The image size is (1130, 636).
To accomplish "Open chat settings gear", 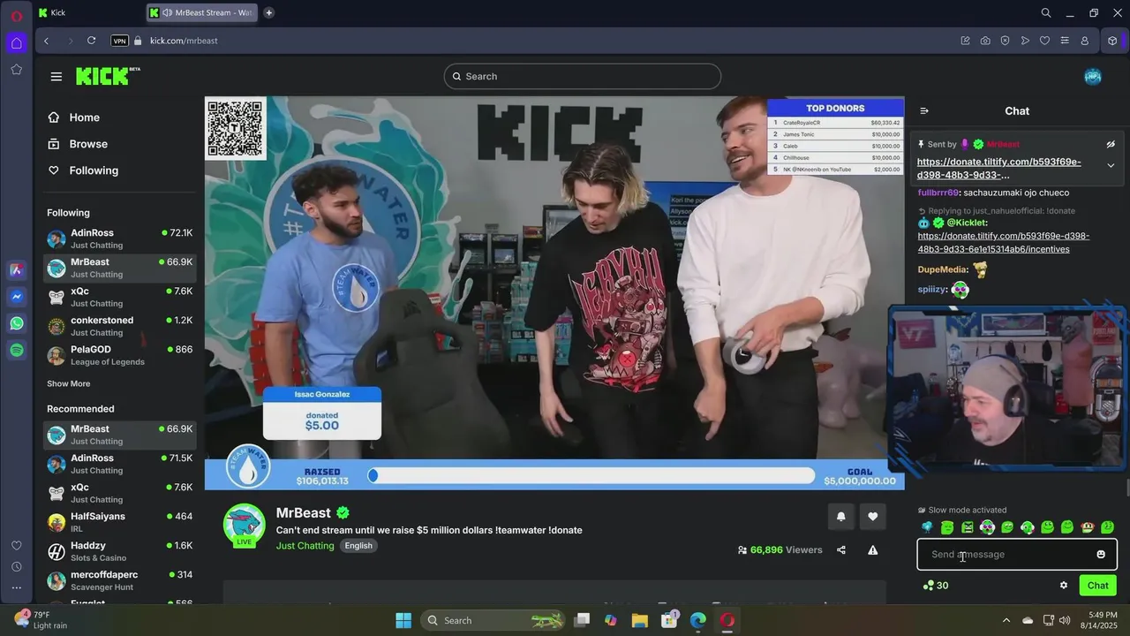I will (x=1064, y=586).
